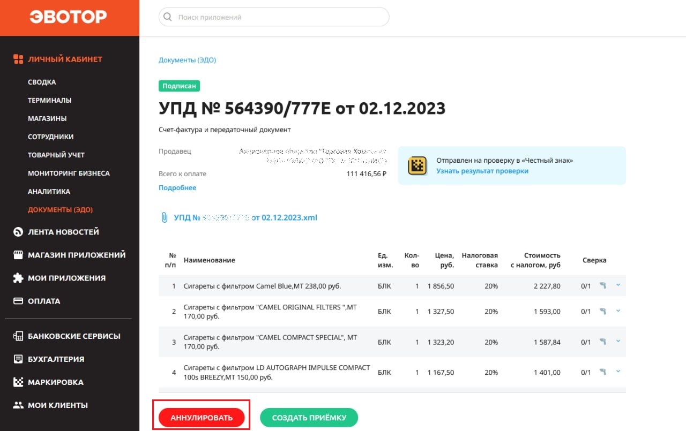
Task: Click the Магазин приложений store icon
Action: coord(18,255)
